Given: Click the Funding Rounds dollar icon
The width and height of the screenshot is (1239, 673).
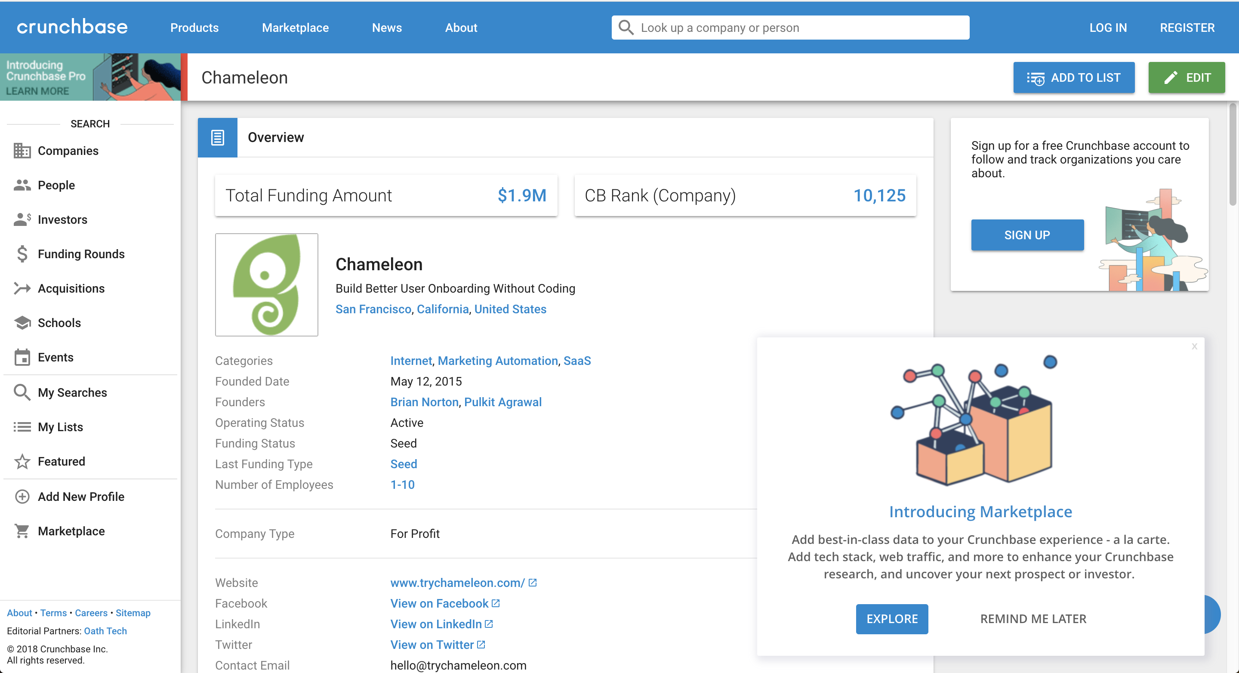Looking at the screenshot, I should [22, 254].
